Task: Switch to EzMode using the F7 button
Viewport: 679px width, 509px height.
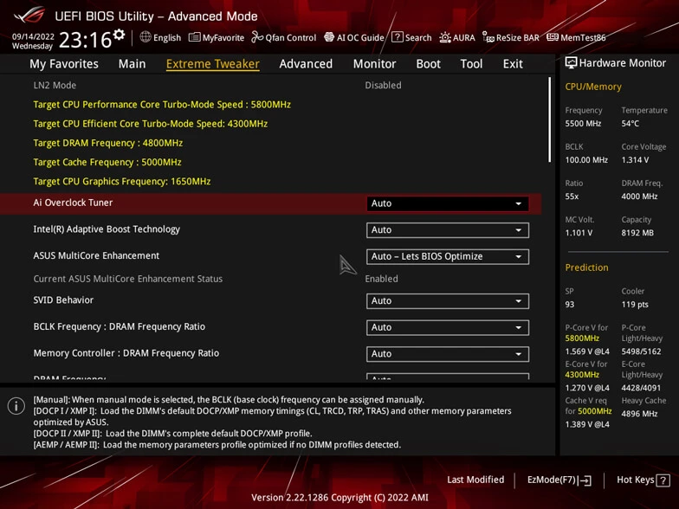Action: tap(559, 480)
